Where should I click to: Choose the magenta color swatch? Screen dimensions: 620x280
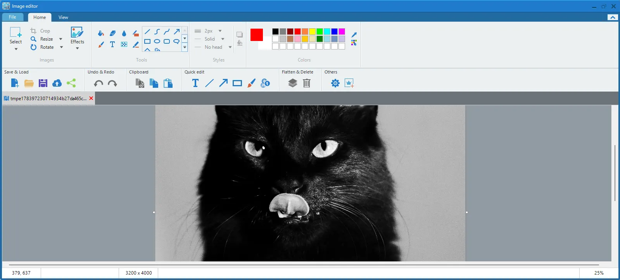(342, 32)
